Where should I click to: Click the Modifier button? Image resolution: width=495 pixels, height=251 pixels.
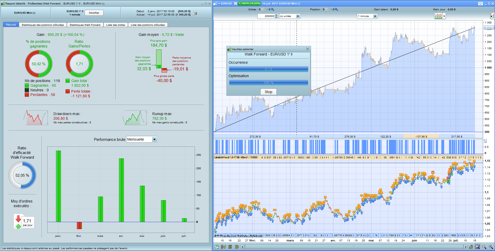(x=94, y=13)
